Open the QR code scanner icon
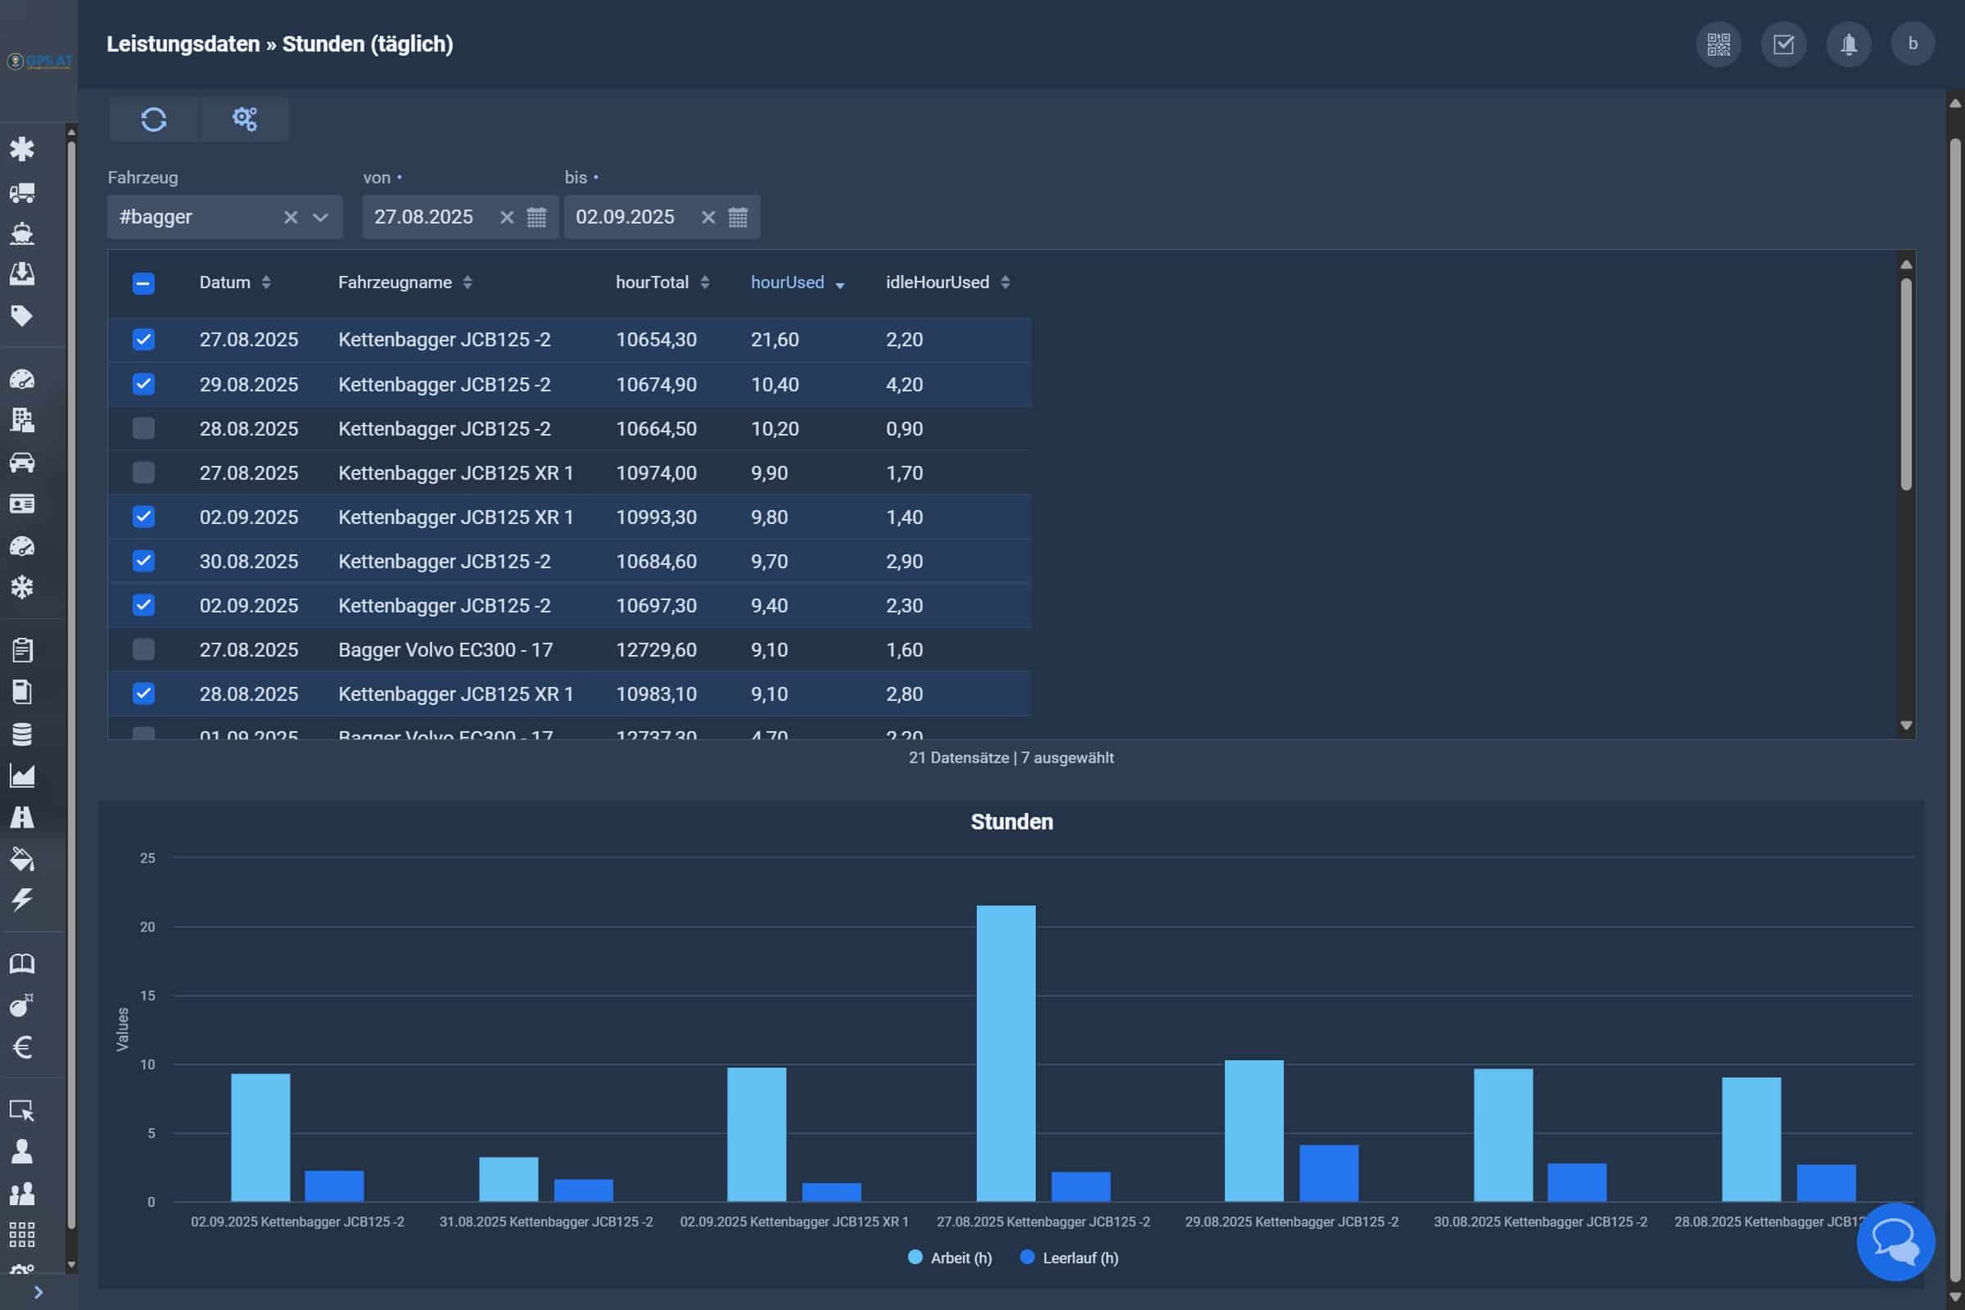The height and width of the screenshot is (1310, 1965). (x=1718, y=44)
